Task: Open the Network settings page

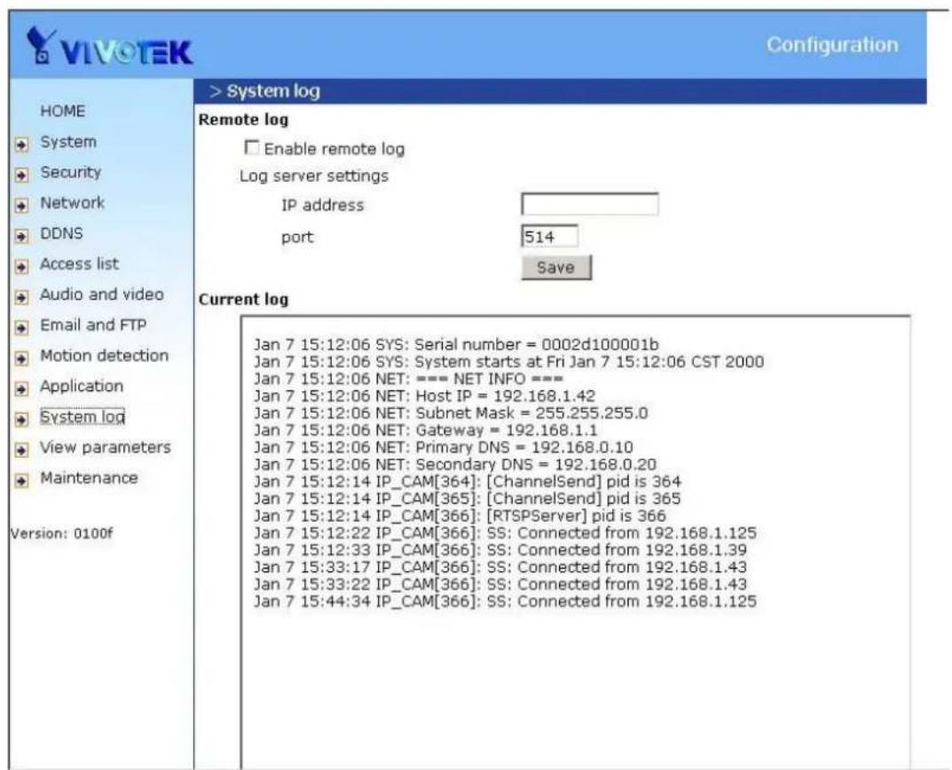Action: (72, 203)
